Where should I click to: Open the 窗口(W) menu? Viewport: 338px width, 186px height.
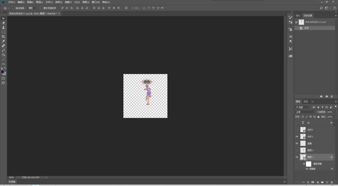pyautogui.click(x=96, y=2)
